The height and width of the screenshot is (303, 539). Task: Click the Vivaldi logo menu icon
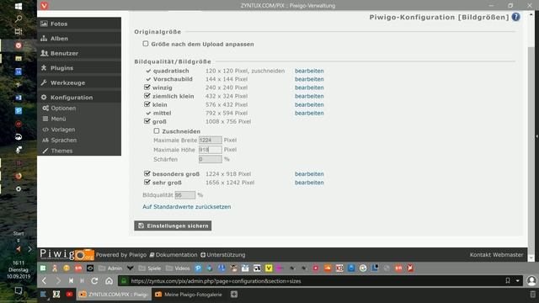(x=45, y=5)
